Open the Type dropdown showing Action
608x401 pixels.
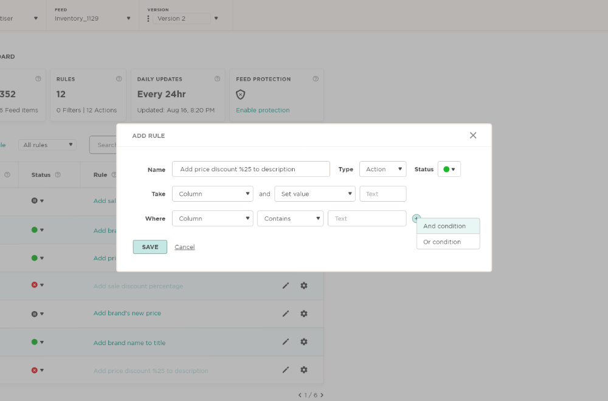[x=382, y=170]
